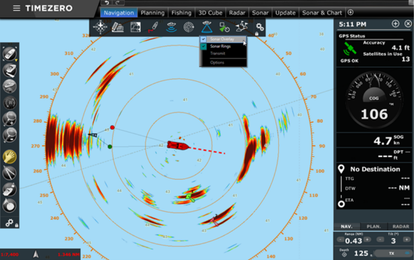Click the compass rose icon in toolbar

[x=100, y=27]
